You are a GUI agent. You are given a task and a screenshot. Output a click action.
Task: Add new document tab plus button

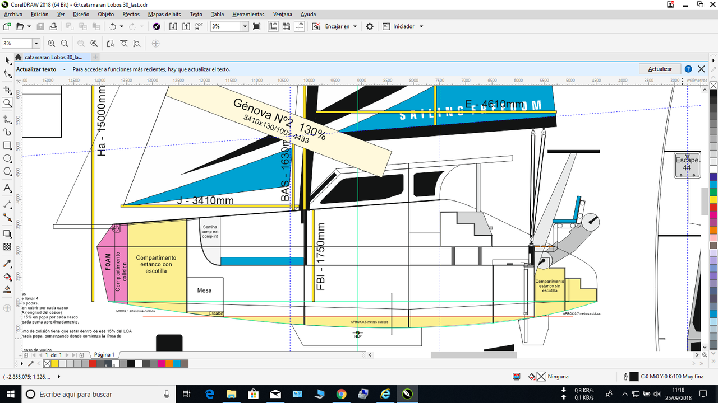pyautogui.click(x=95, y=57)
